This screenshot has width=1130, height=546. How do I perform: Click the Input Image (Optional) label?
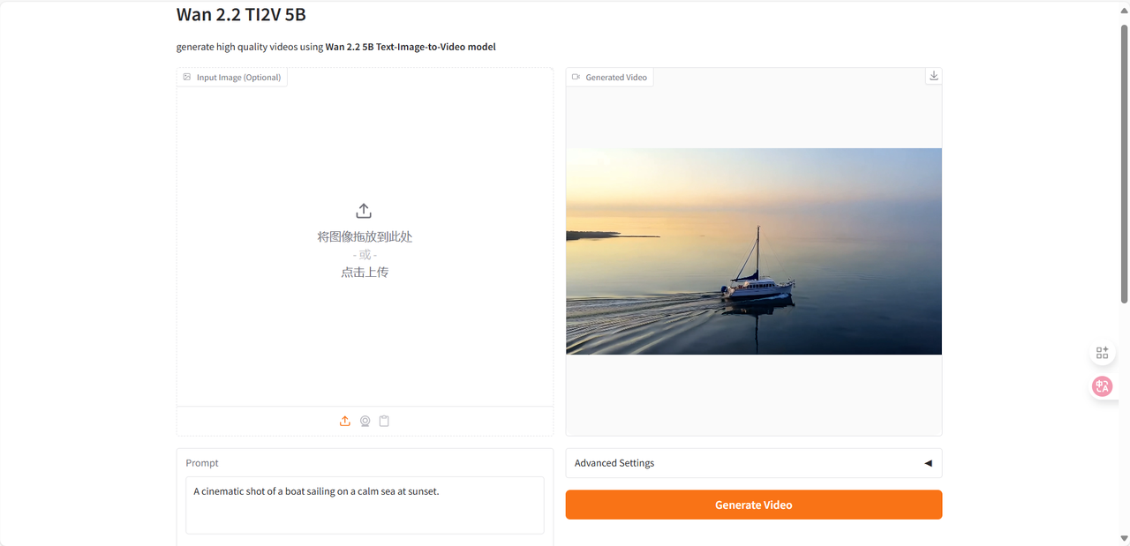tap(238, 78)
